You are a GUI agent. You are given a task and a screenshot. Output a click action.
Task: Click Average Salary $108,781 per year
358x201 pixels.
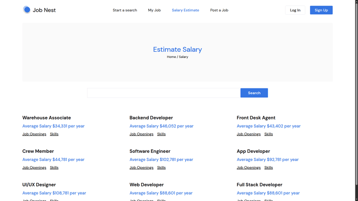[54, 193]
